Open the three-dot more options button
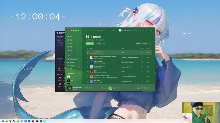Image resolution: width=220 pixels, height=123 pixels. 104,43
